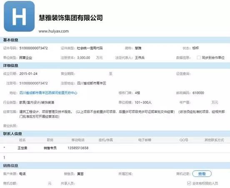Click the 移动电话 column header

pyautogui.click(x=78, y=140)
